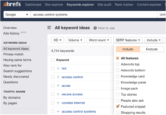166x115 pixels.
Task: Click the ahrefs logo
Action: [x=12, y=4]
